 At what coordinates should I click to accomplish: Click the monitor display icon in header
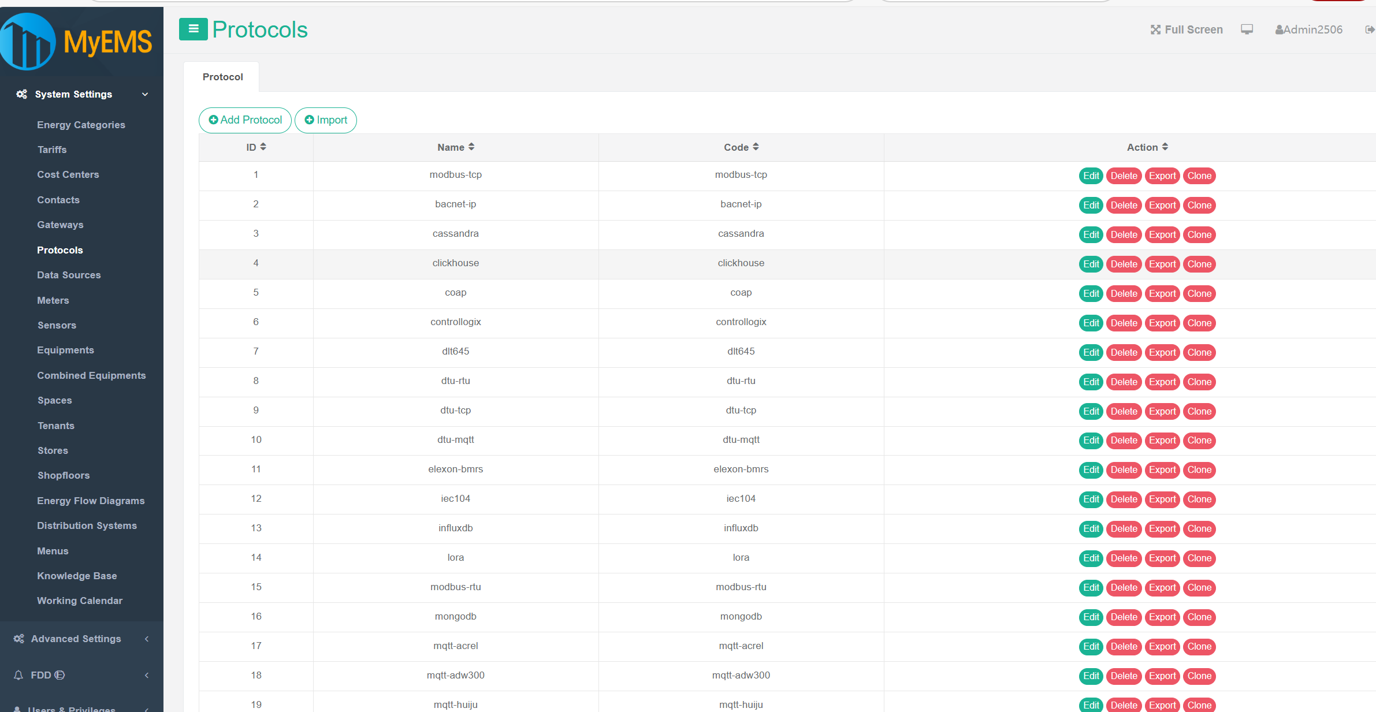(x=1247, y=29)
